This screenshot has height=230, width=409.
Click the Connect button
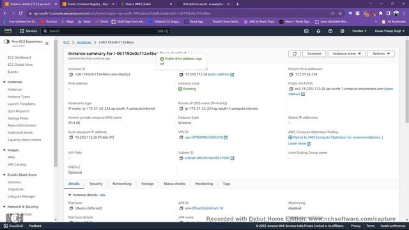coord(314,54)
